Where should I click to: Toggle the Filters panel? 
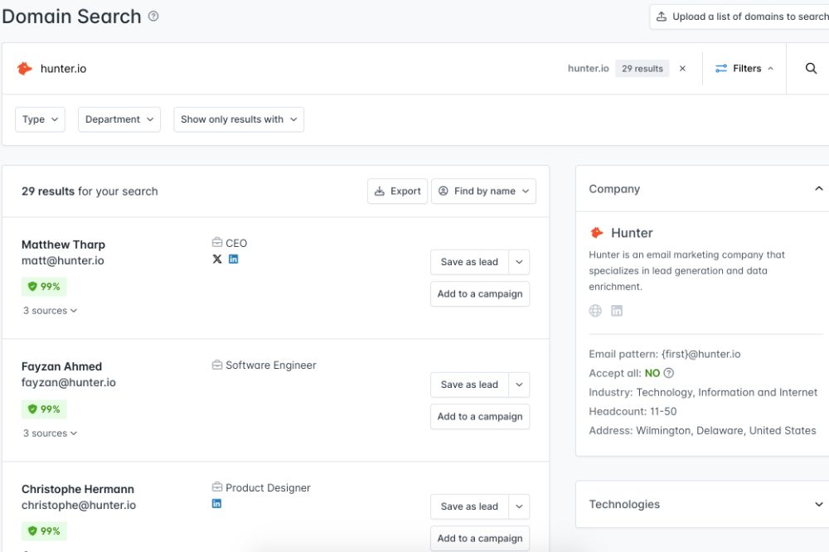pyautogui.click(x=744, y=68)
